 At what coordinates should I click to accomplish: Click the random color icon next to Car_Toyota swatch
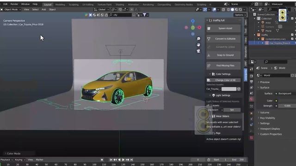[x=239, y=89]
